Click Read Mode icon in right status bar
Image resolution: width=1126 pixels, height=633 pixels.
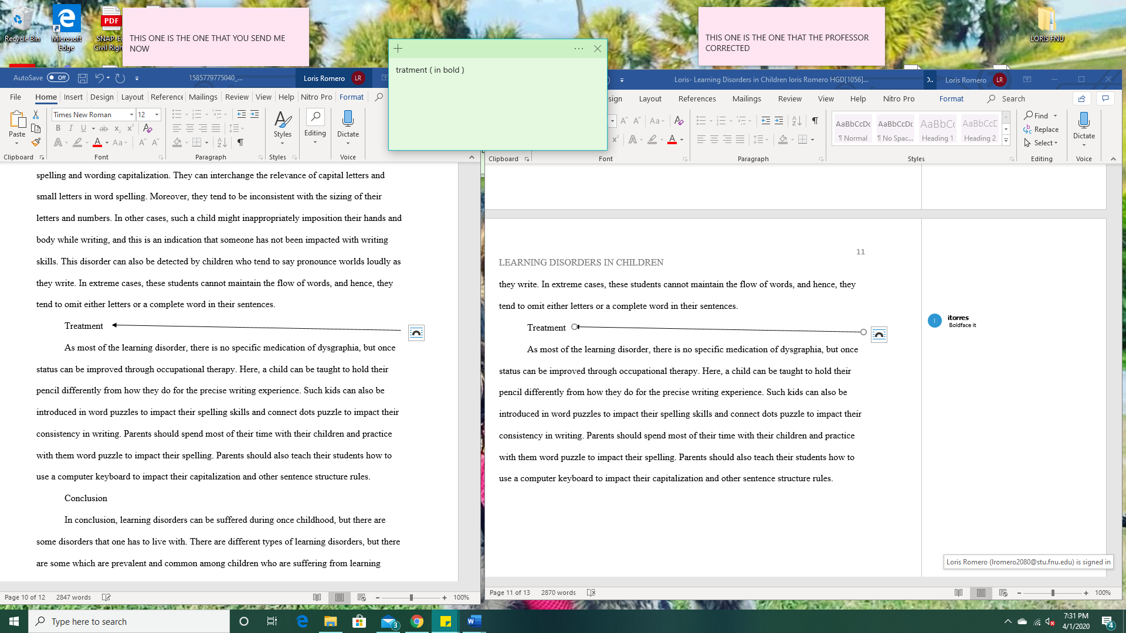pyautogui.click(x=958, y=593)
